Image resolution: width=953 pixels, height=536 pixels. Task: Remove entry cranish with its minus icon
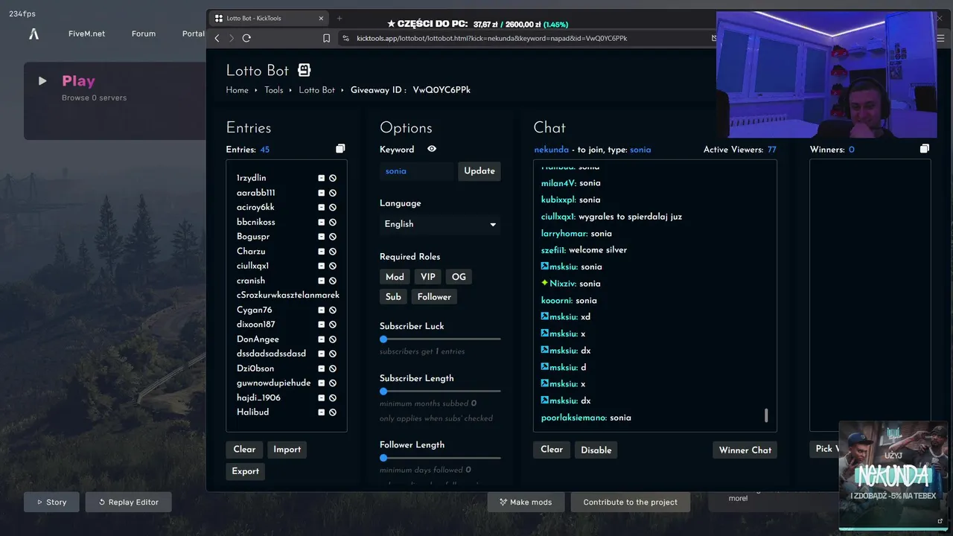pos(322,281)
